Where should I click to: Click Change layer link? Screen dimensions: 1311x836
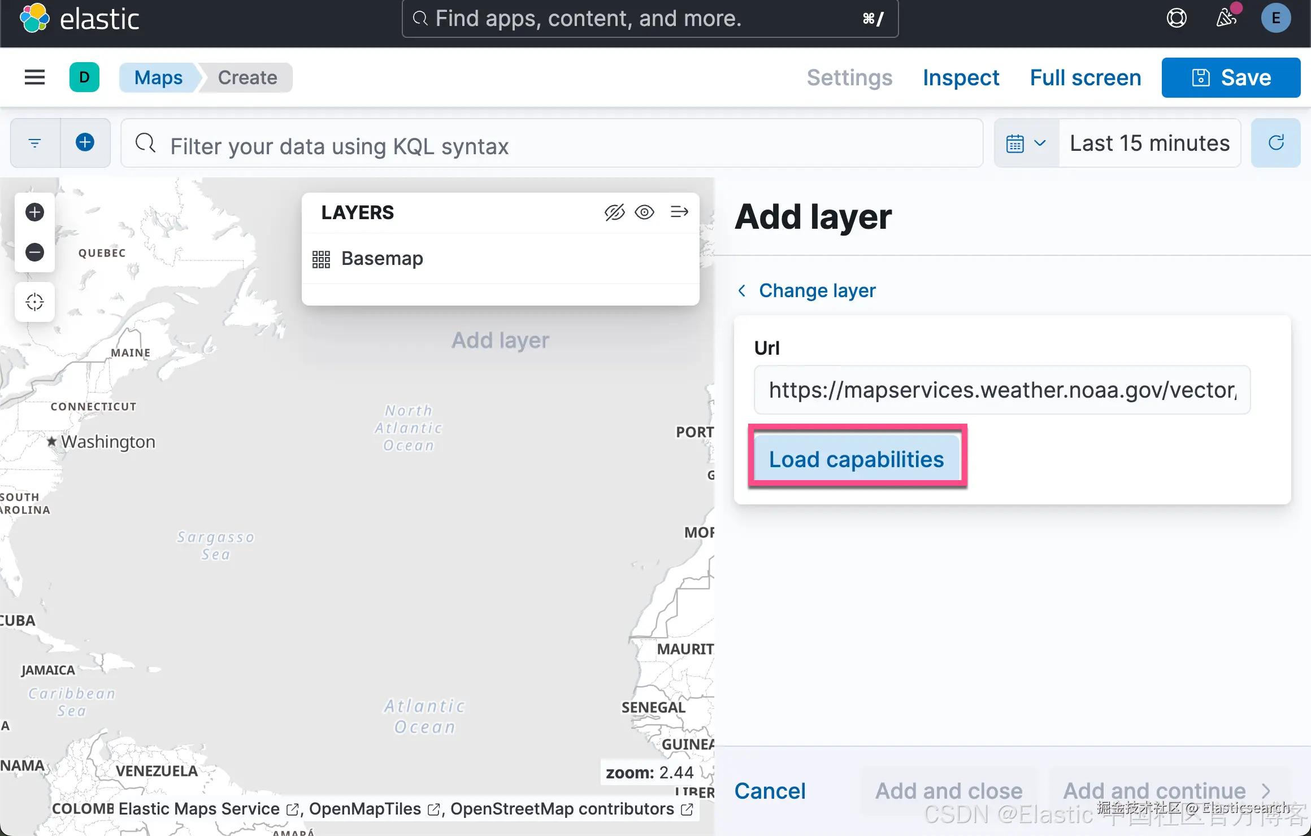[817, 290]
